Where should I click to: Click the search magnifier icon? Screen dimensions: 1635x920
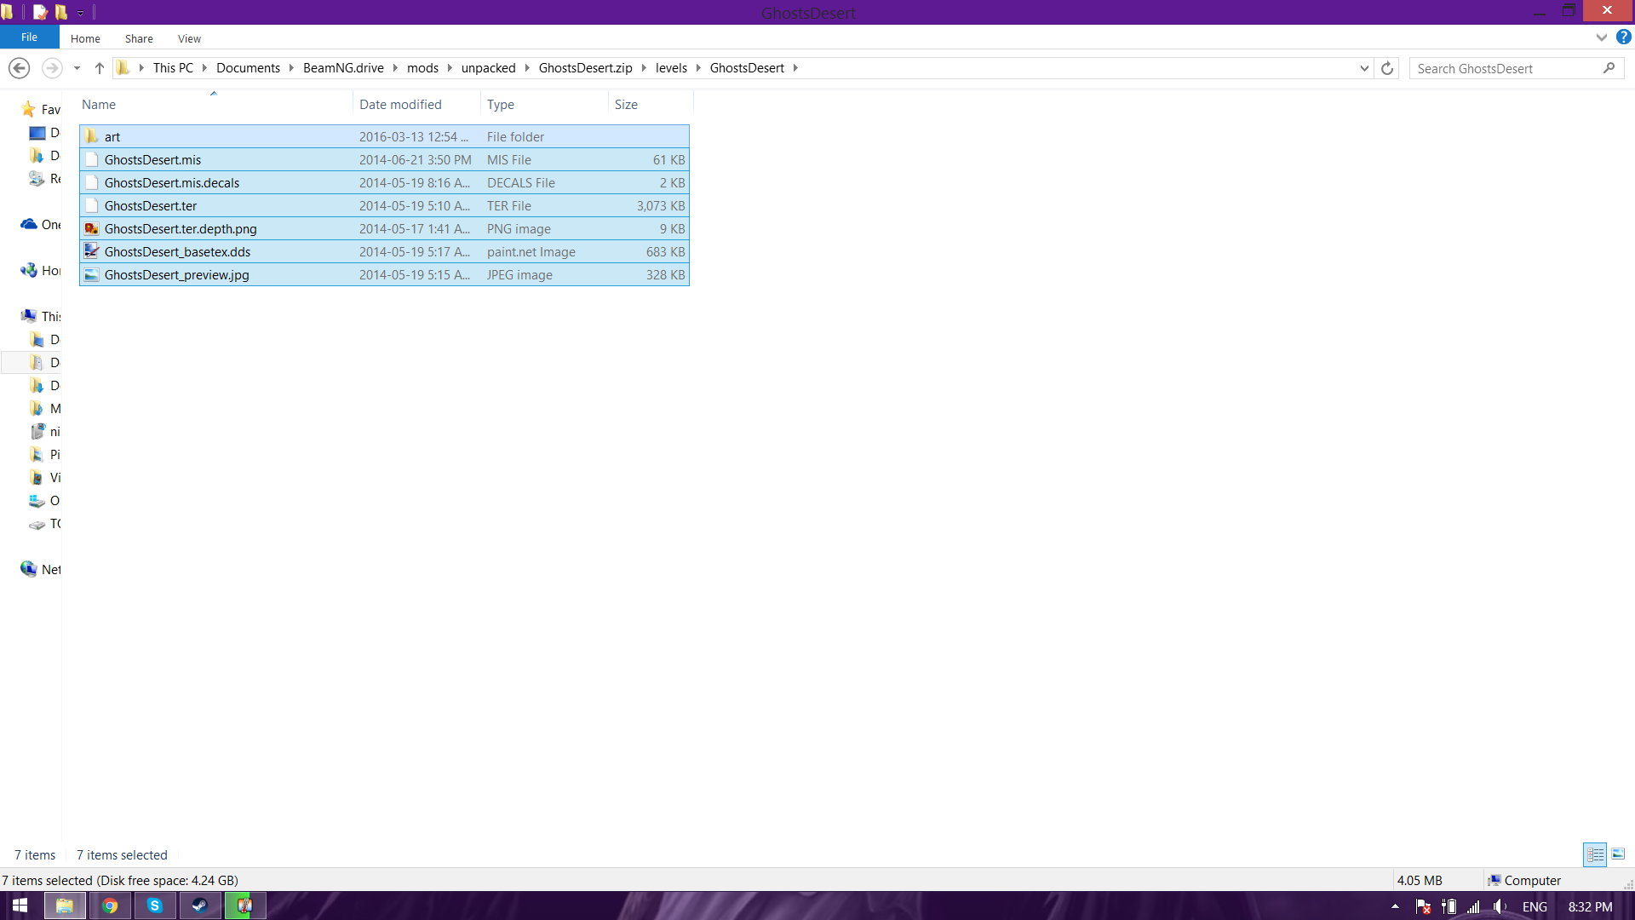coord(1609,68)
